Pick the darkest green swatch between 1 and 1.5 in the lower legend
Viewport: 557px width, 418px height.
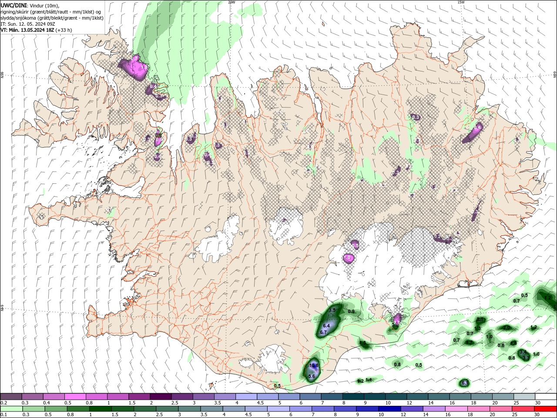click(101, 409)
